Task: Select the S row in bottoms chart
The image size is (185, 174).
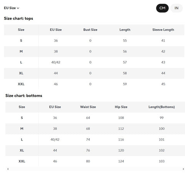Action: point(95,118)
